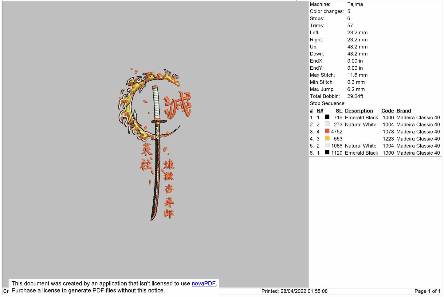
Task: Select the Brand column header
Action: pos(403,111)
